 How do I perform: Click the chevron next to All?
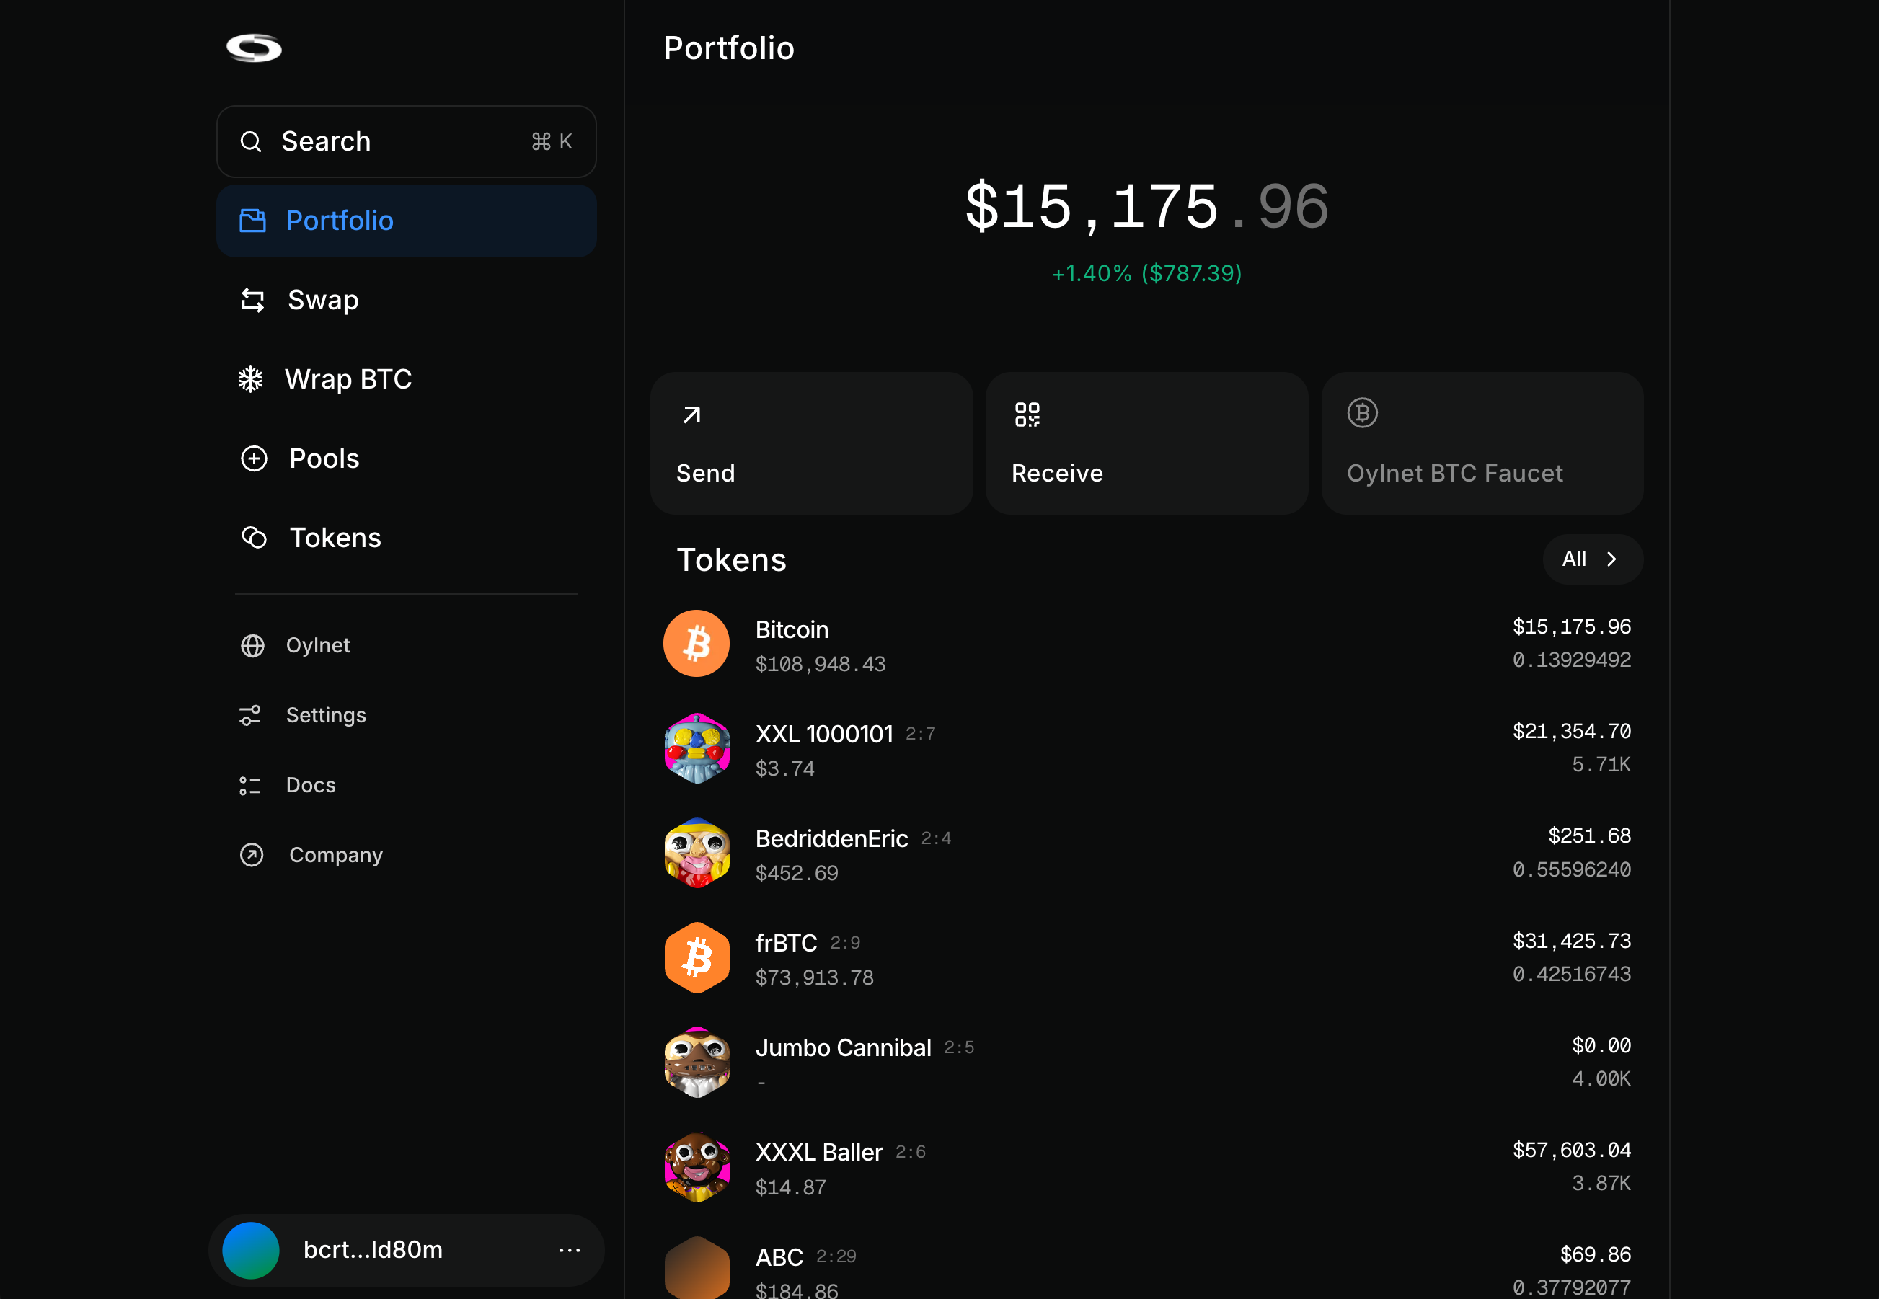(x=1611, y=559)
